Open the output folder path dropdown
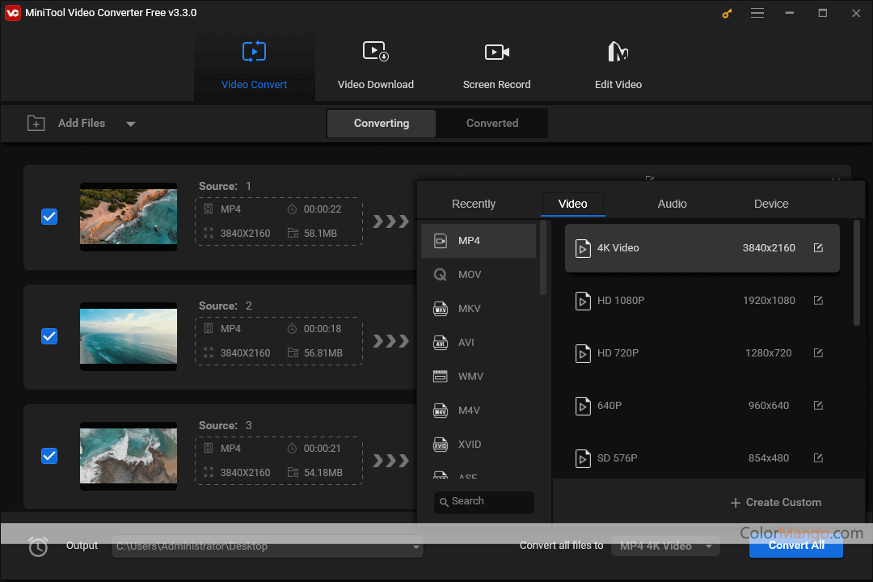Screen dimensions: 873x582 click(x=416, y=546)
